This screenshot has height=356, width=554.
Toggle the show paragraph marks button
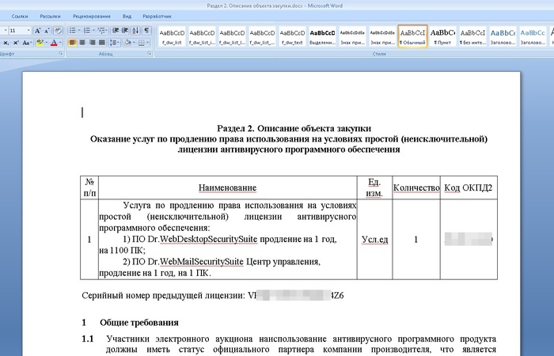click(147, 30)
